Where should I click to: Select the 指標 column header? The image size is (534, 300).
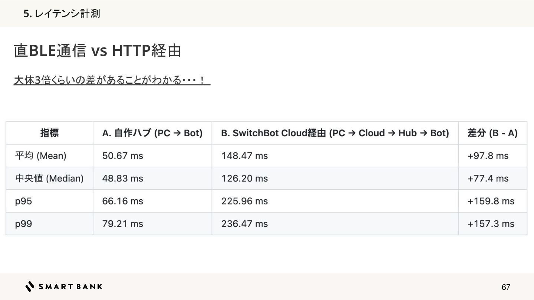pyautogui.click(x=49, y=133)
